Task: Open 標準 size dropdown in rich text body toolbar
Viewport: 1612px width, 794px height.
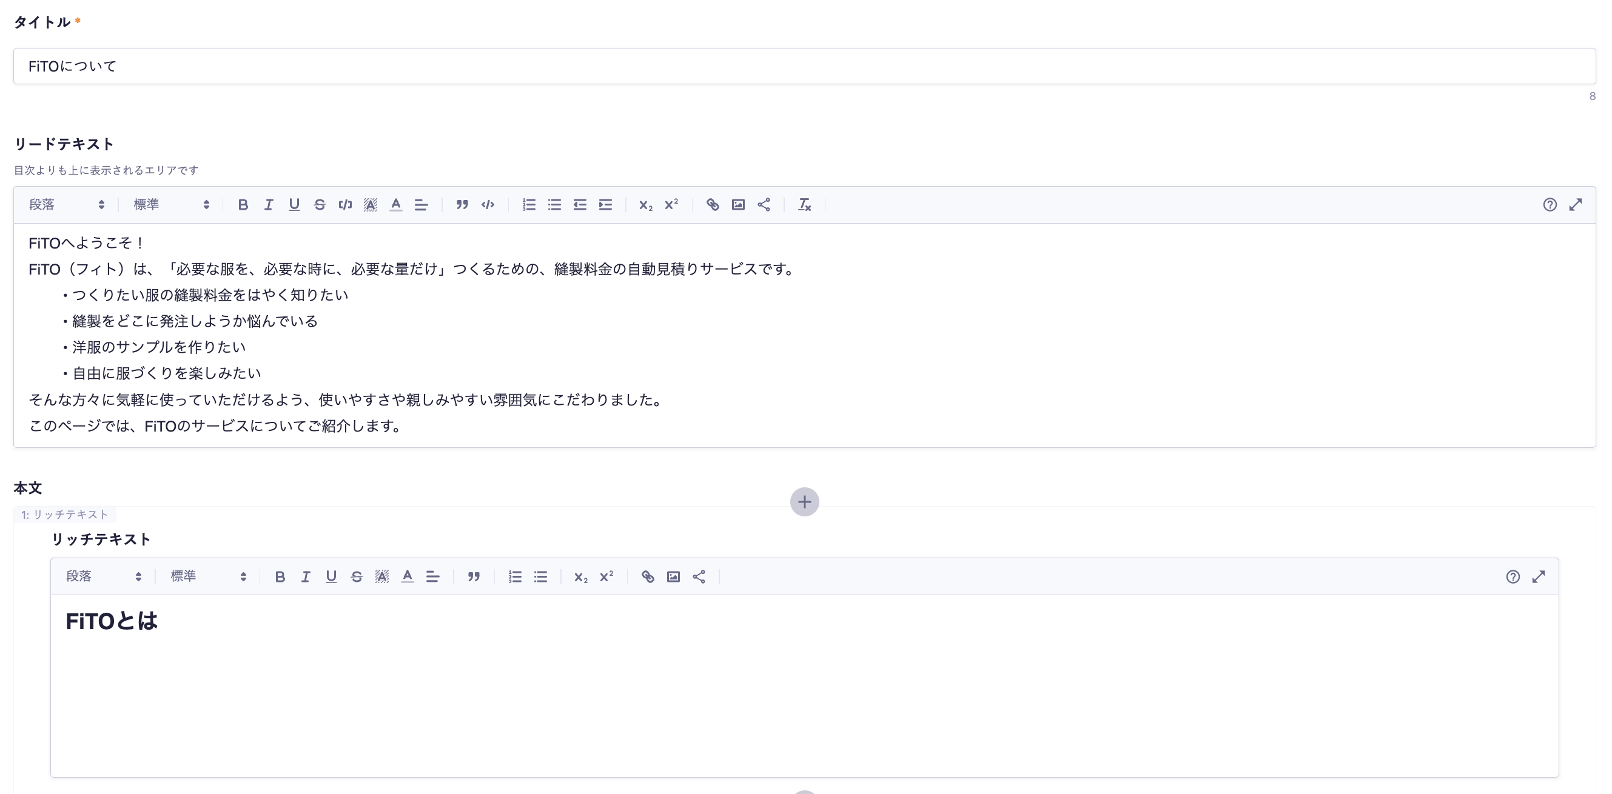Action: point(208,576)
